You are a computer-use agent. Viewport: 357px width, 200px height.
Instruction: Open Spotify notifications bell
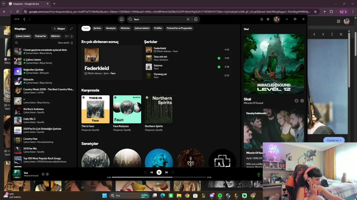point(262,19)
